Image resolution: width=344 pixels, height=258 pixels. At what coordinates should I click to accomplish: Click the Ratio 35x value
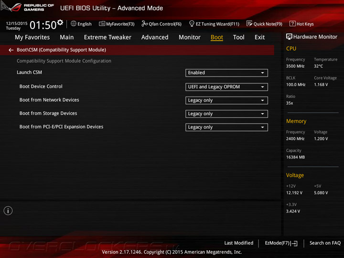(290, 103)
